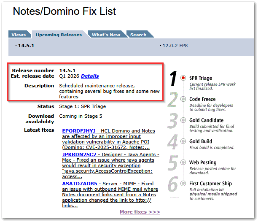Select release 14.5.1 in the release bar

click(x=26, y=46)
